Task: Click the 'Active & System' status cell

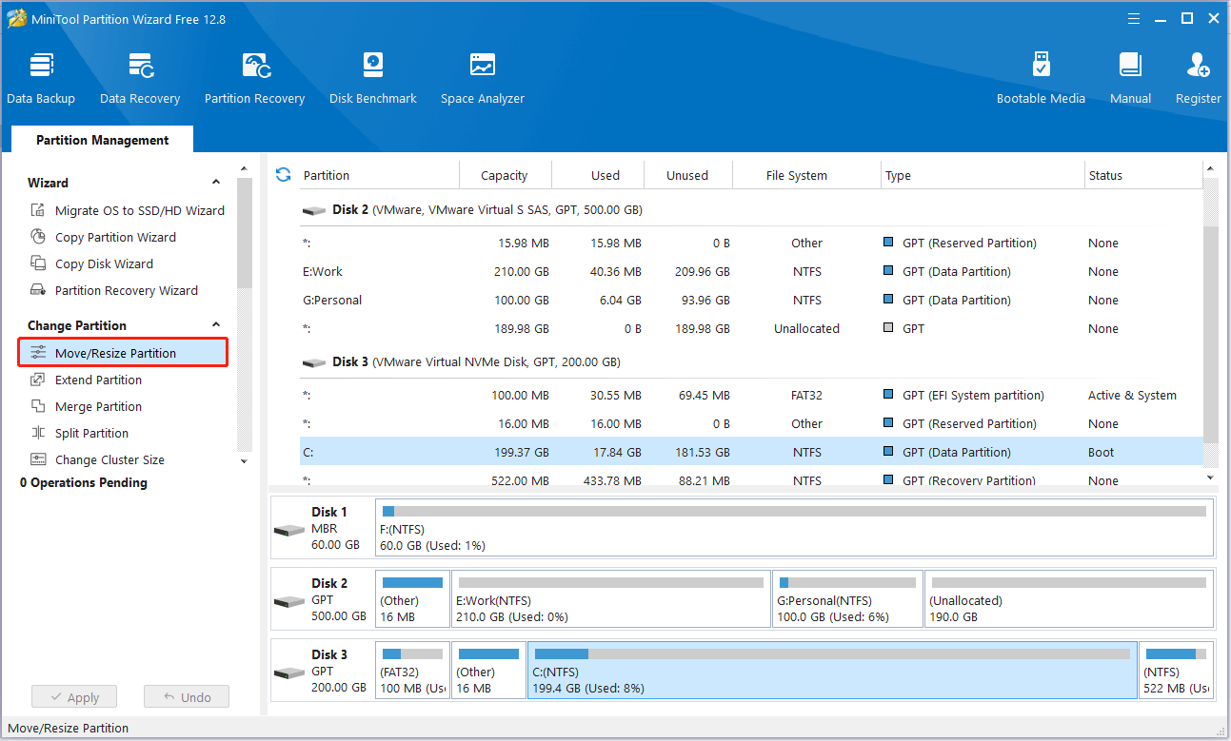Action: coord(1132,395)
